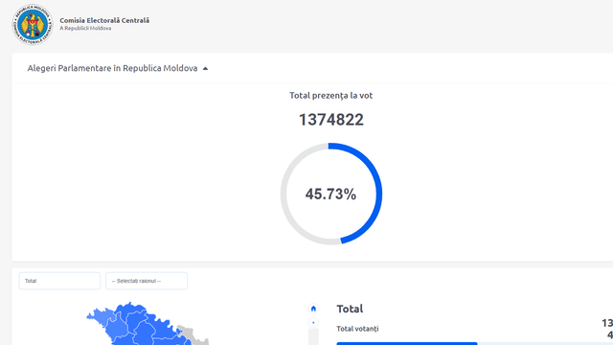Open the Total filter dropdown
The height and width of the screenshot is (345, 613).
click(x=59, y=281)
